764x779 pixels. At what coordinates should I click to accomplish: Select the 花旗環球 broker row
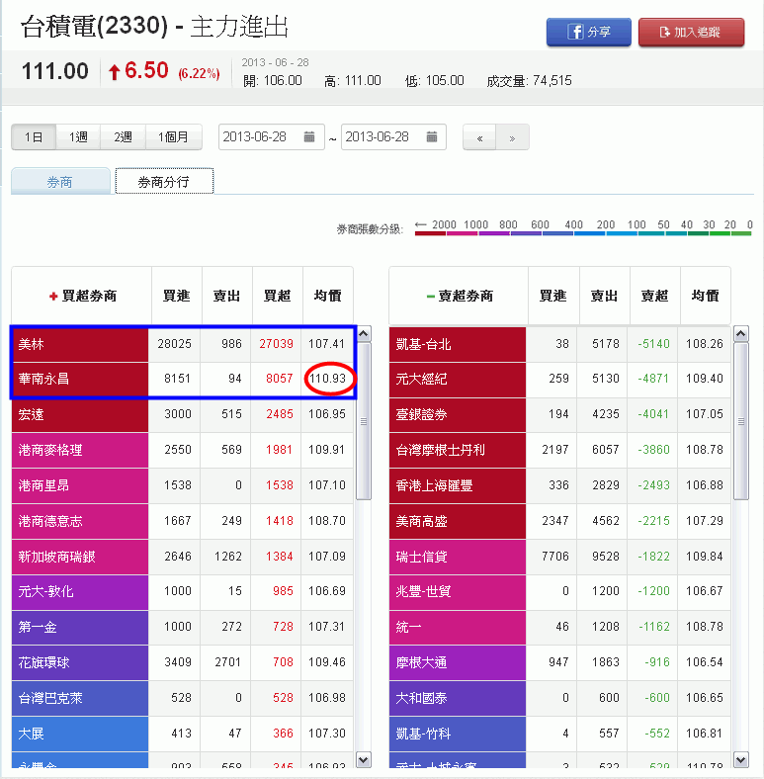coord(182,662)
